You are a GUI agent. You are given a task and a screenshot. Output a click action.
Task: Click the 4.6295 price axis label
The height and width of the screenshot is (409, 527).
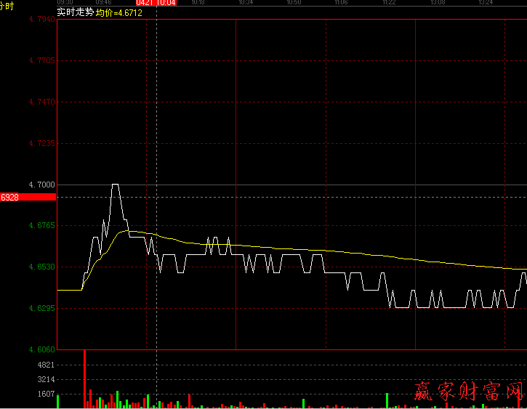tap(41, 308)
